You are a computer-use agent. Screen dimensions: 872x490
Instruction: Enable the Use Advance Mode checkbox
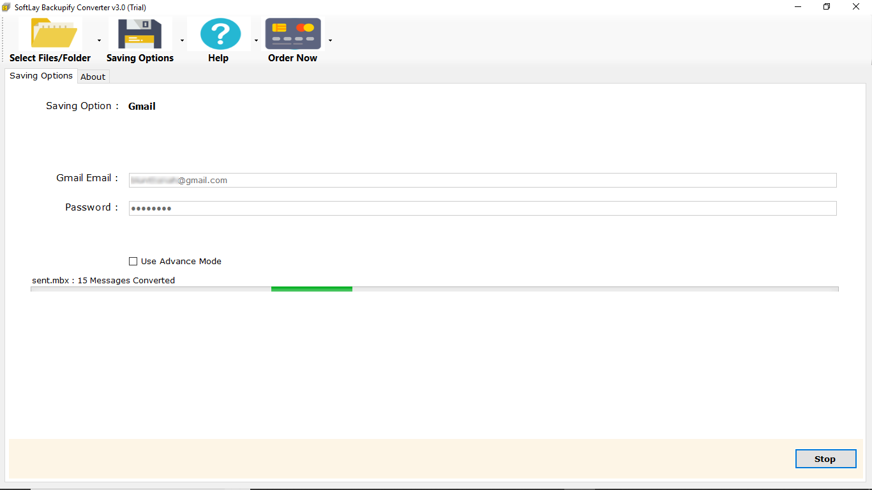pyautogui.click(x=133, y=261)
